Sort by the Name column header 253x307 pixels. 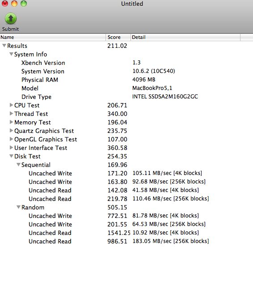pos(53,37)
